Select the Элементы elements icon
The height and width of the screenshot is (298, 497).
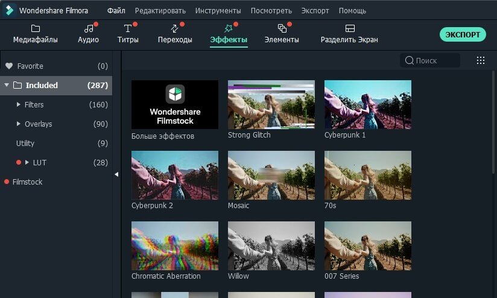pyautogui.click(x=282, y=28)
